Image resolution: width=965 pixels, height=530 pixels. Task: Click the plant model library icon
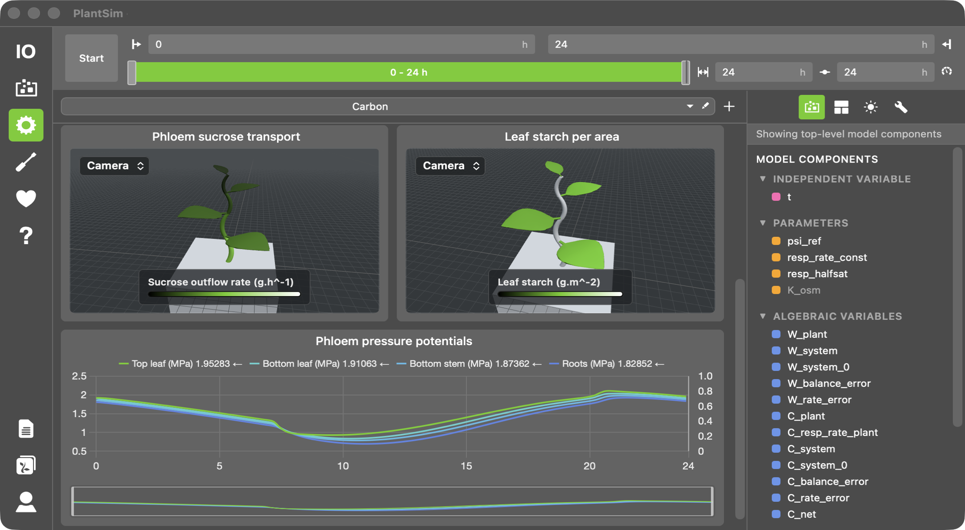coord(26,465)
